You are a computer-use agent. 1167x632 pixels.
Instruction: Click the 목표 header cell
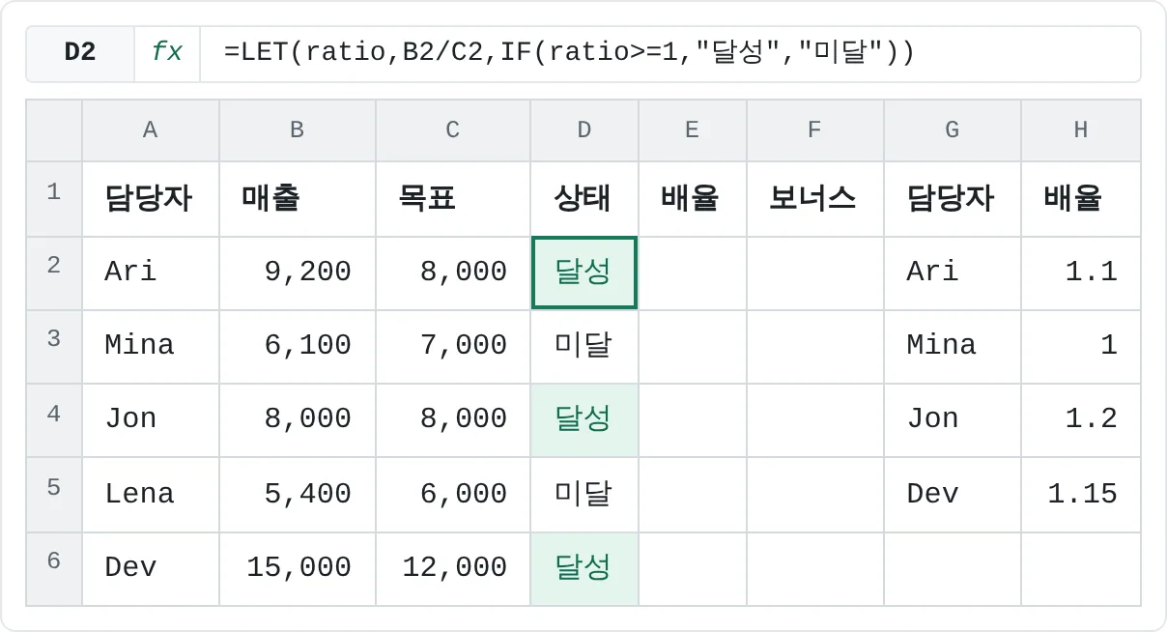[x=453, y=199]
